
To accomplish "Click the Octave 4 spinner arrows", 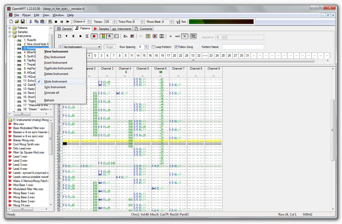I will pos(89,22).
